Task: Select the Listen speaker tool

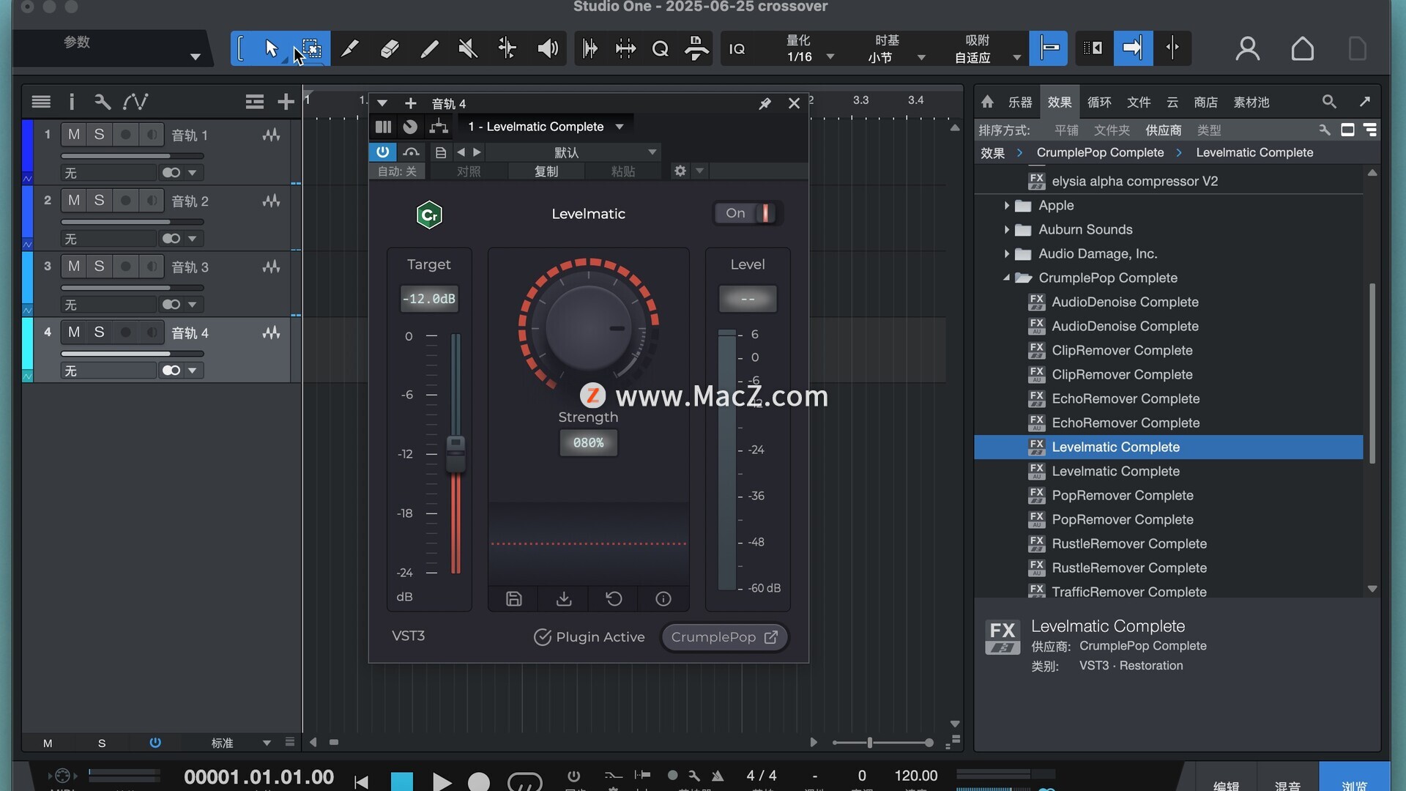Action: pyautogui.click(x=547, y=48)
